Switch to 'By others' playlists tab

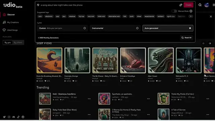(18, 43)
